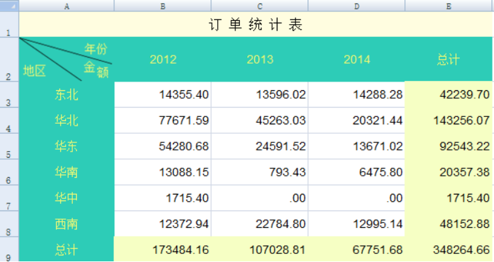Click cell with value 20321.44
This screenshot has height=262, width=494.
pos(356,120)
